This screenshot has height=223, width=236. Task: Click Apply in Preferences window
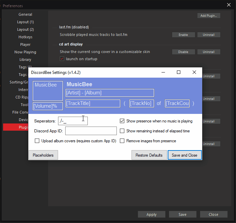(x=152, y=214)
